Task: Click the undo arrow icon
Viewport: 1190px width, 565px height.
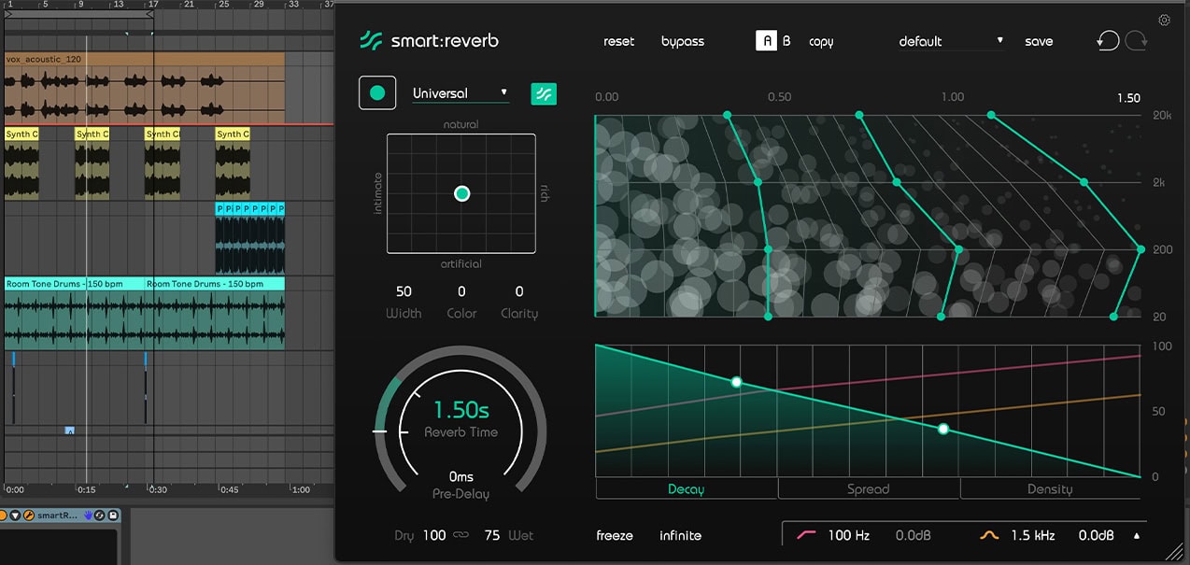Action: click(x=1108, y=41)
